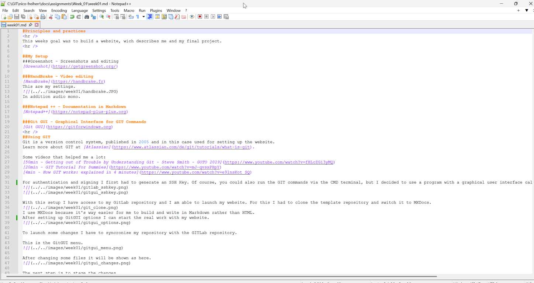The height and width of the screenshot is (283, 534).
Task: Open the Tools menu
Action: [115, 10]
